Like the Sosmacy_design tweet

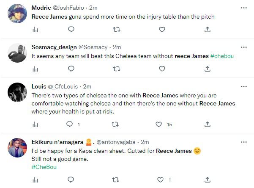162,68
